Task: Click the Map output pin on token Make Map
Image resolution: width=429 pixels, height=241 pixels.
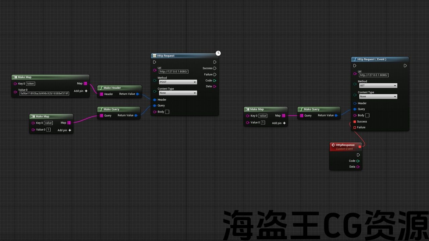Action: click(x=85, y=84)
